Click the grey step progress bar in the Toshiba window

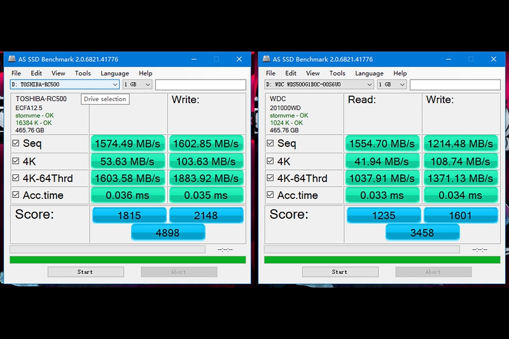pyautogui.click(x=108, y=249)
